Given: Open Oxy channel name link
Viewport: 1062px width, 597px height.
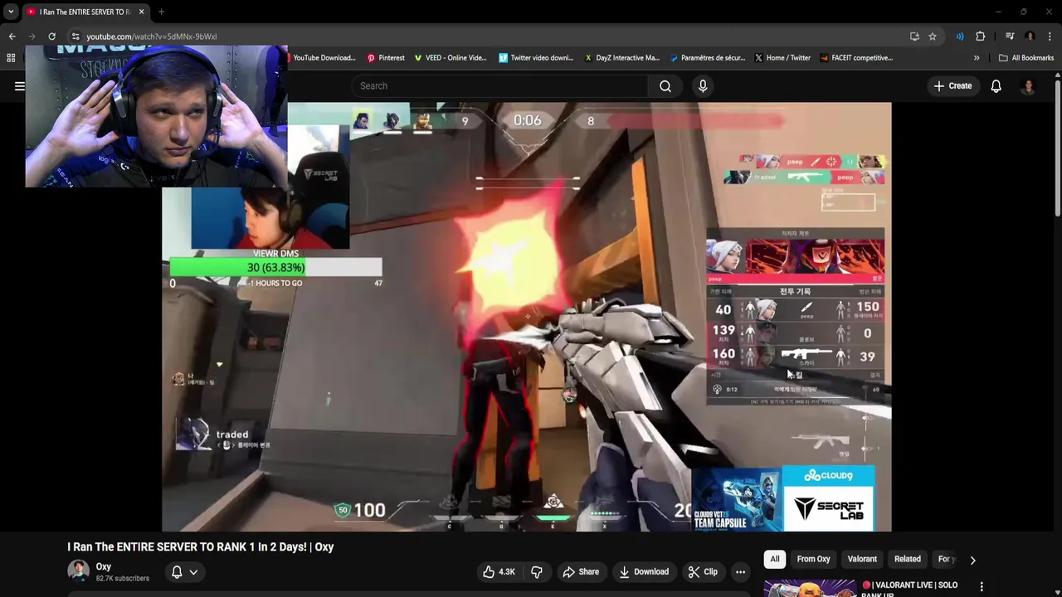Looking at the screenshot, I should 104,567.
